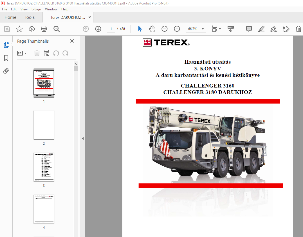Image resolution: width=303 pixels, height=237 pixels.
Task: Rotate page counterclockwise in thumbnails panel
Action: point(56,53)
